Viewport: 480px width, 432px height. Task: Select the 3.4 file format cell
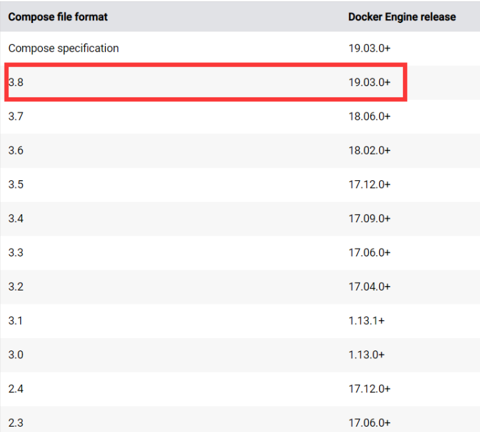16,218
